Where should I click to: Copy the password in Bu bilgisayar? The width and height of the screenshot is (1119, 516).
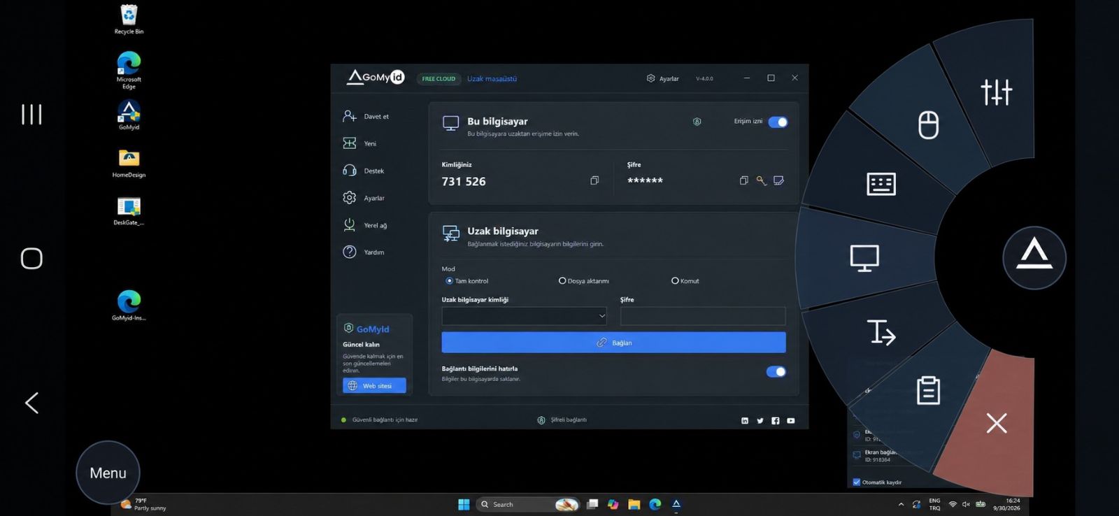point(743,180)
